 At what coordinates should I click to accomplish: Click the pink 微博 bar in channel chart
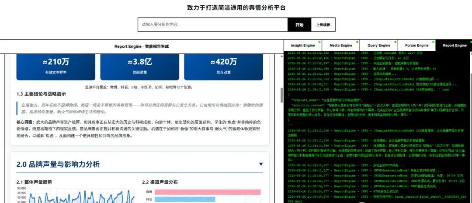(207, 192)
